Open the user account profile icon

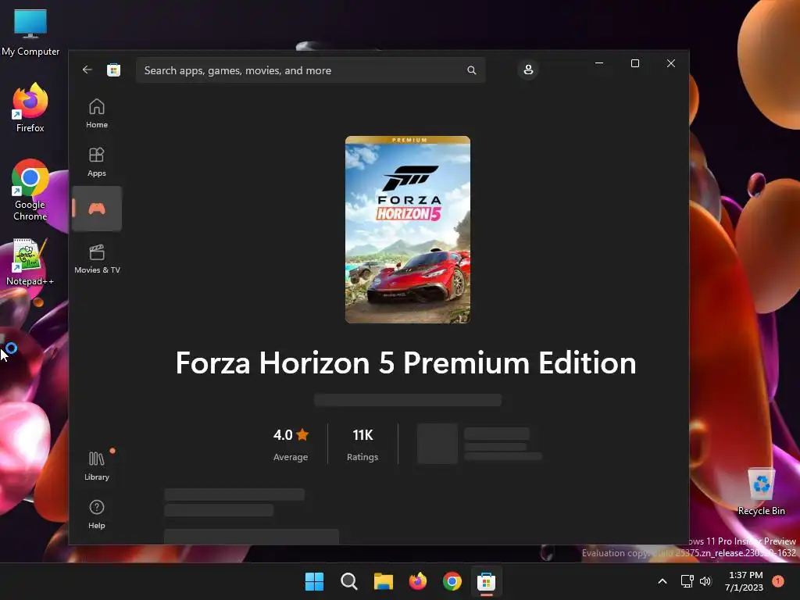click(x=529, y=70)
